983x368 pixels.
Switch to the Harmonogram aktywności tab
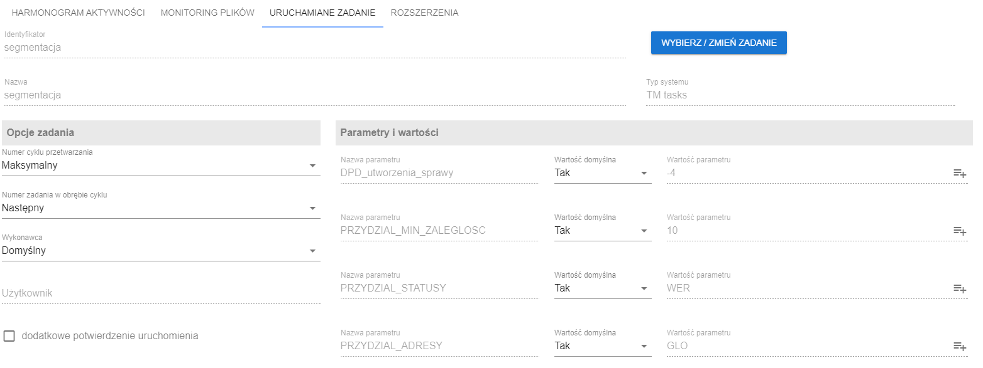79,13
